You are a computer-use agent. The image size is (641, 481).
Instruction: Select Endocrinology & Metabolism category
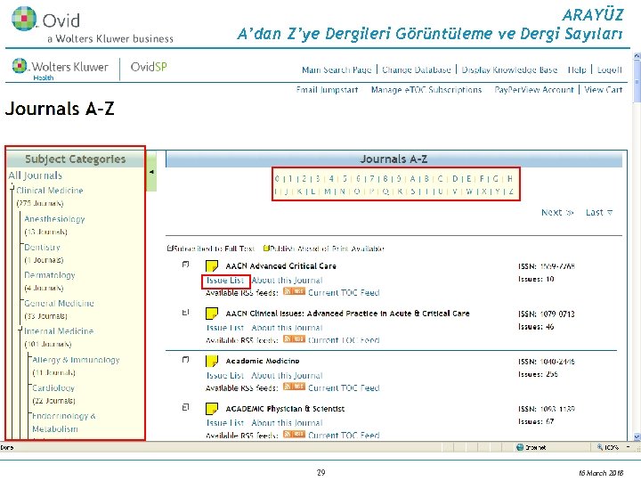(64, 422)
